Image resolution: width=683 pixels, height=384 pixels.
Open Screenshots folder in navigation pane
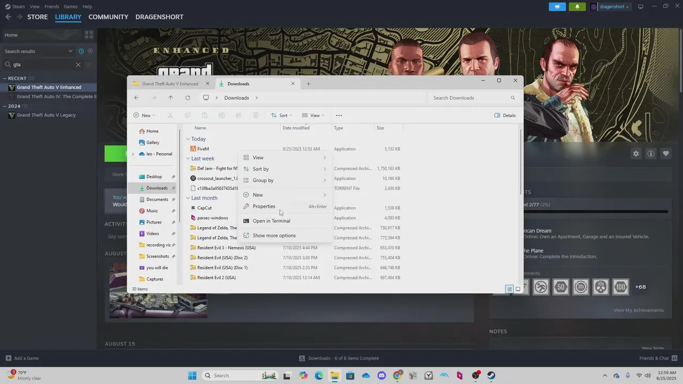point(157,257)
